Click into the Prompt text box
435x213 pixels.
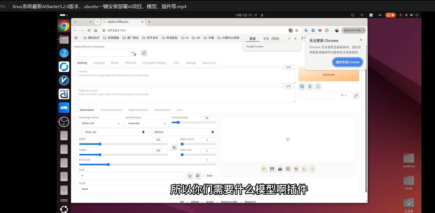point(186,76)
